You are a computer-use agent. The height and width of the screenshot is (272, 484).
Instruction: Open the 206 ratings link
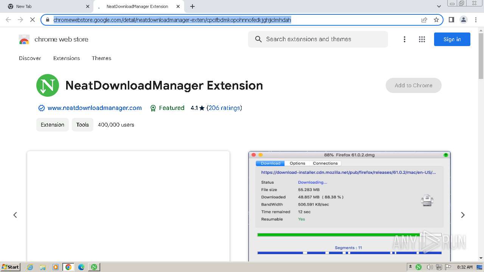224,108
